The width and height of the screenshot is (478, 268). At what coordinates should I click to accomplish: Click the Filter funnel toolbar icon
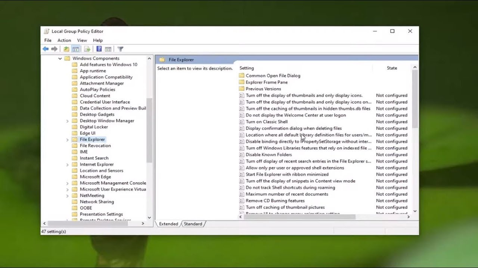point(120,49)
